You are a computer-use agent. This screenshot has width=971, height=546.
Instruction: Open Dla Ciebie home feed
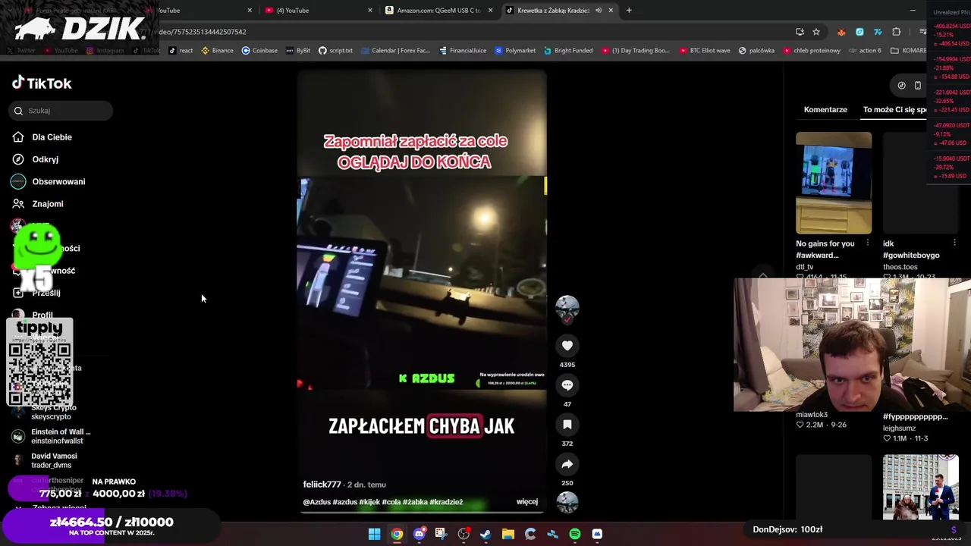tap(42, 137)
